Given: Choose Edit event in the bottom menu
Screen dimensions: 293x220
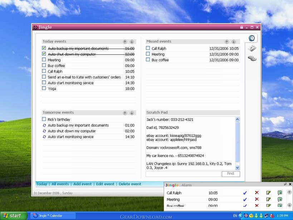Looking at the screenshot, I should (105, 184).
